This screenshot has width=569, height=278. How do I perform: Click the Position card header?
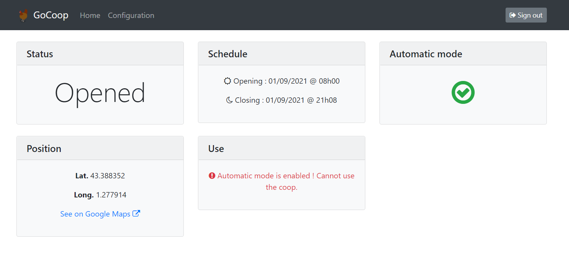(x=100, y=148)
